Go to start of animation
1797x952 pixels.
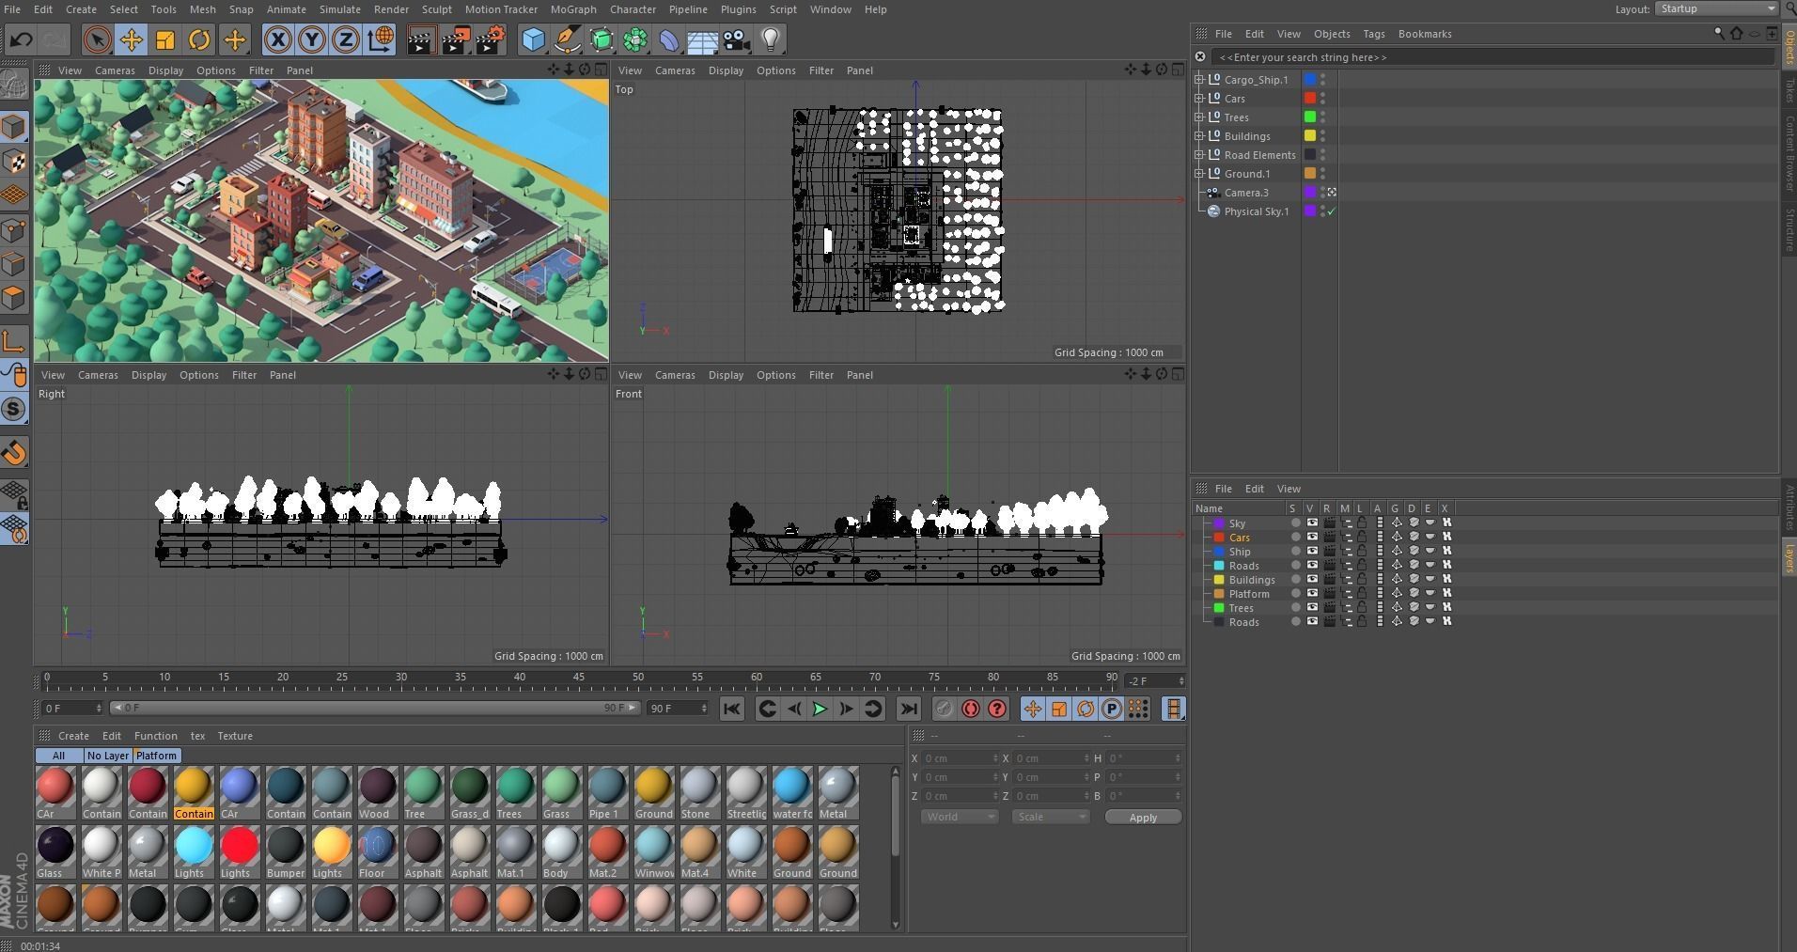pos(732,709)
